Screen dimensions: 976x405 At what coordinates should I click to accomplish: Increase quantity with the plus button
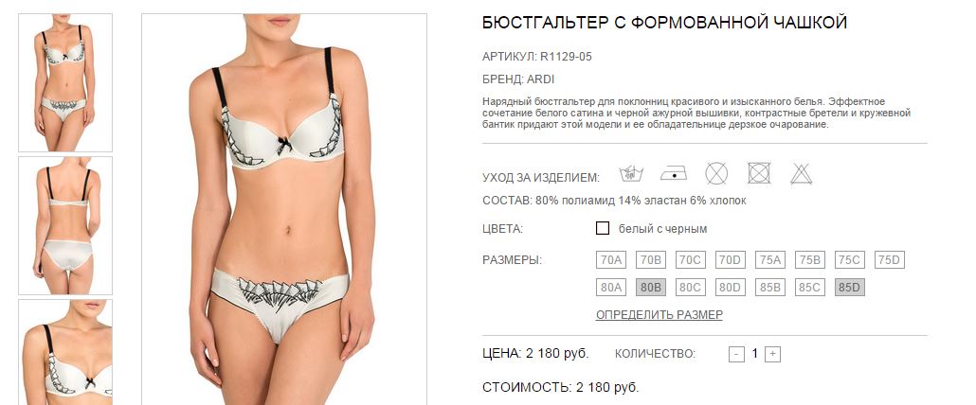click(x=772, y=354)
